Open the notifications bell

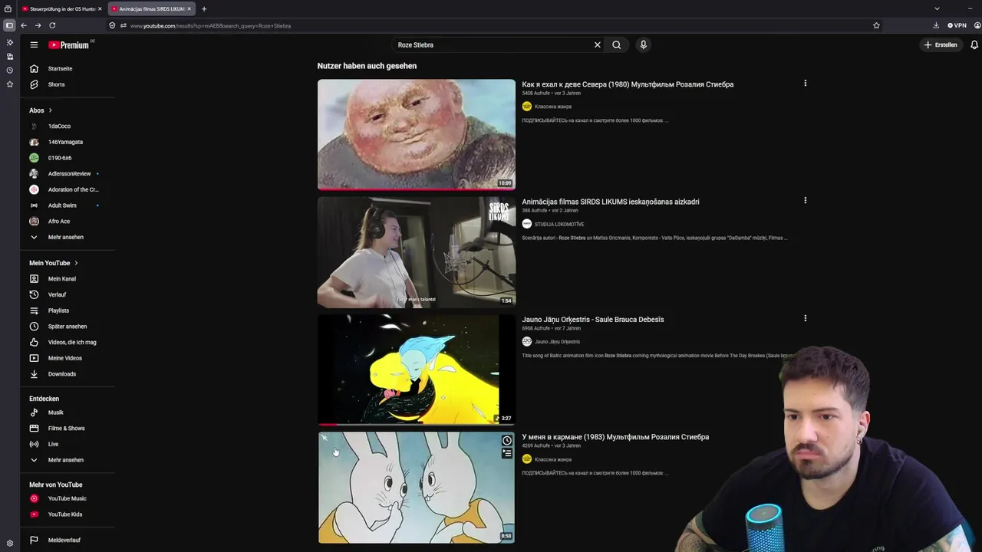click(974, 44)
